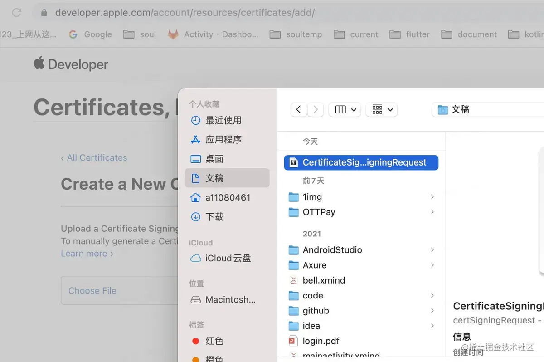
Task: Select the CertificateSigningRequest file
Action: coord(361,162)
